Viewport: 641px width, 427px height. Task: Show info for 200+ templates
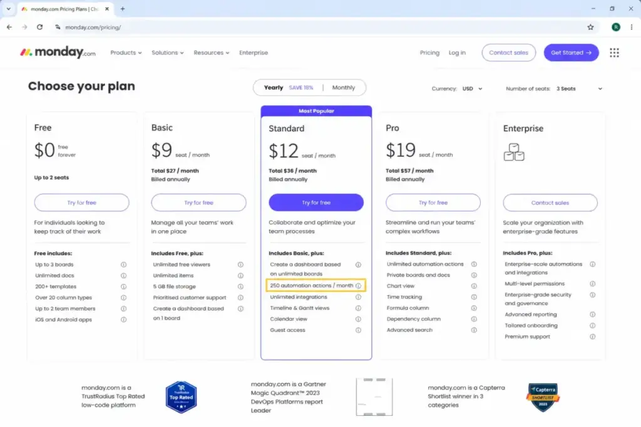[123, 286]
